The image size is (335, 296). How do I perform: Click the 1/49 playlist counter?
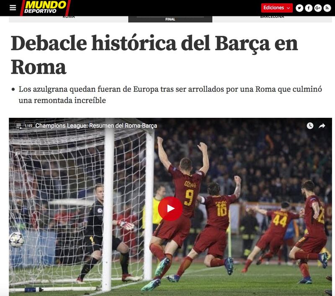(28, 126)
